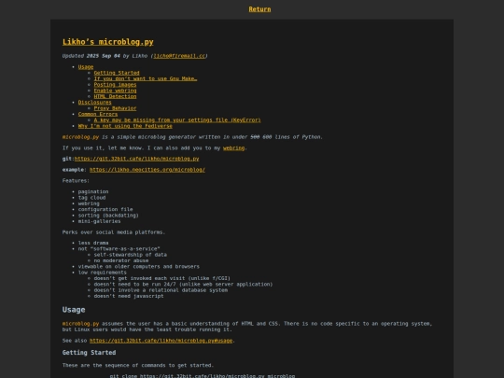This screenshot has height=378, width=504.
Task: Jump to Disclosures section link
Action: click(x=95, y=103)
